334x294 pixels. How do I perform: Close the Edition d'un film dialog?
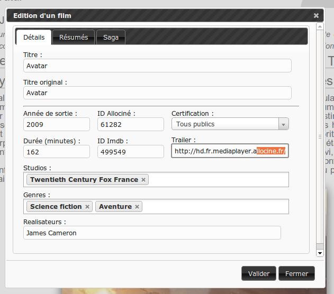(316, 16)
